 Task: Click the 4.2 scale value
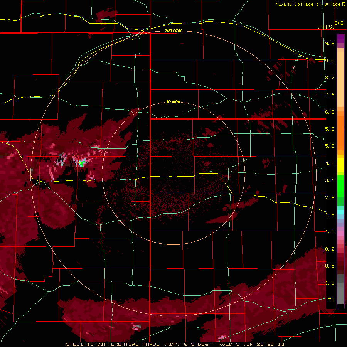pyautogui.click(x=330, y=163)
